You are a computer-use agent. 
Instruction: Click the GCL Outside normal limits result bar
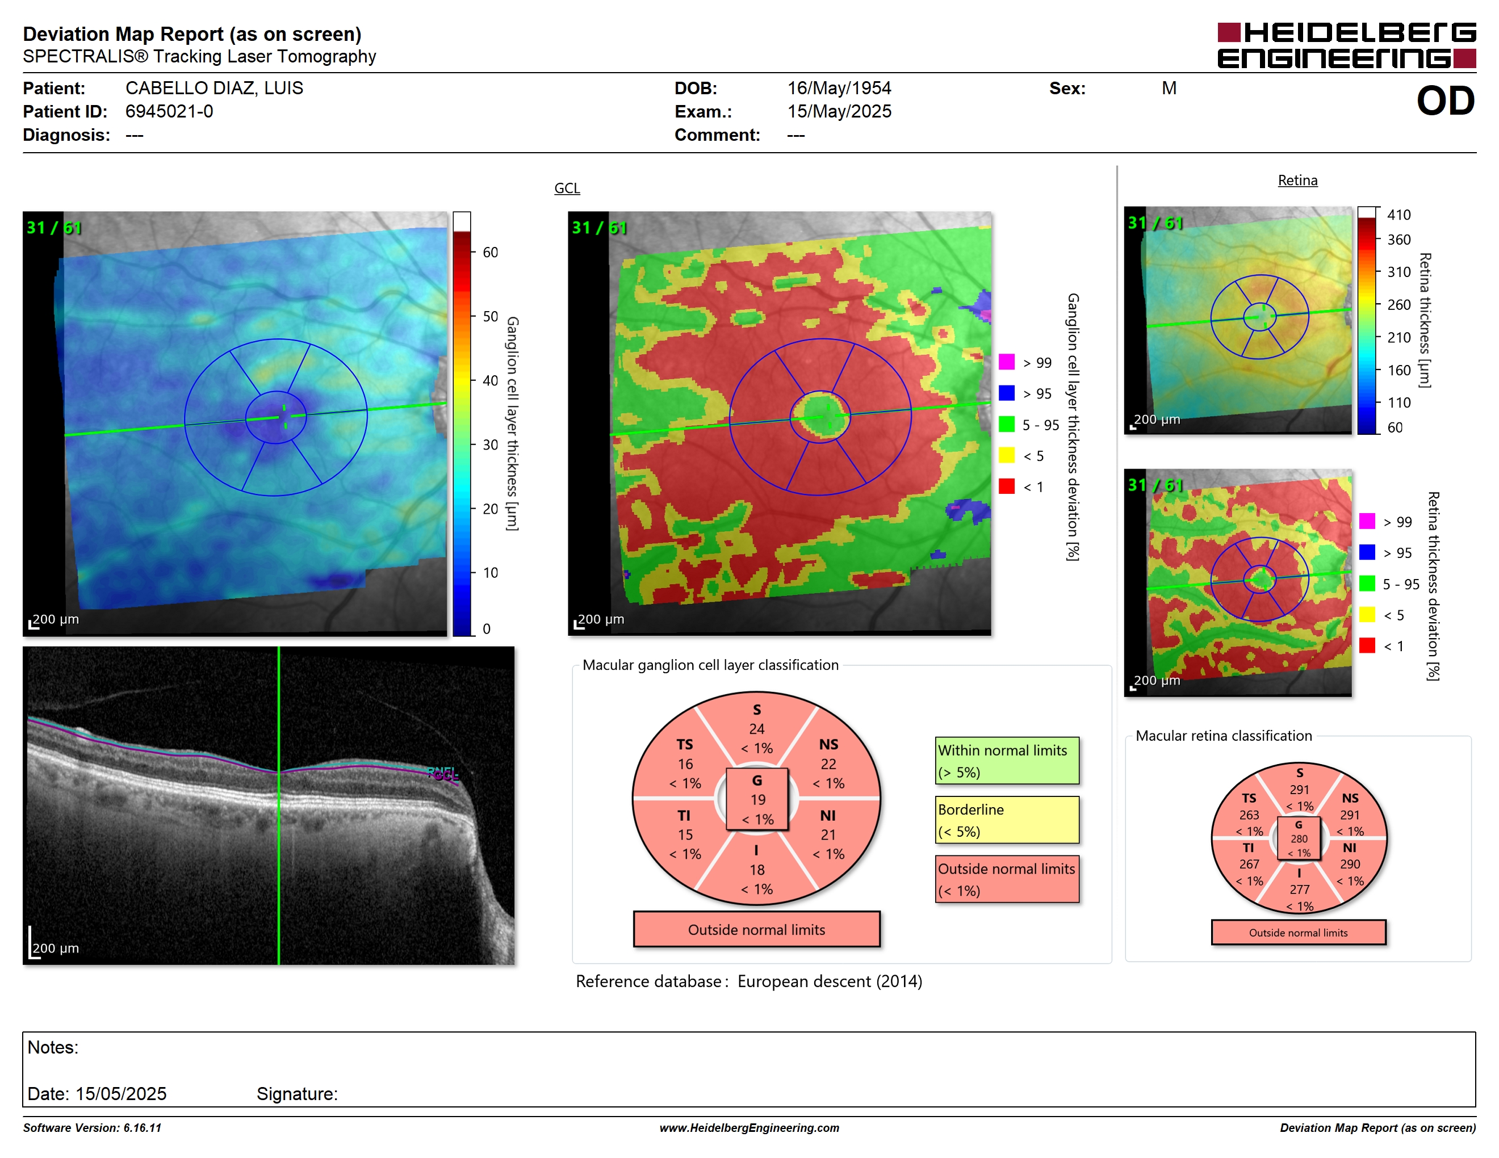click(x=756, y=930)
